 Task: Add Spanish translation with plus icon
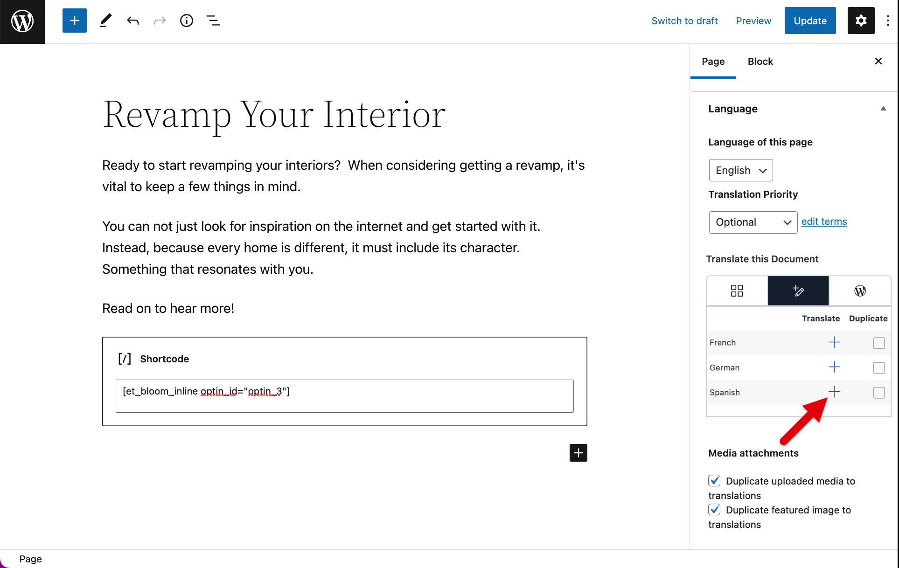click(x=834, y=392)
